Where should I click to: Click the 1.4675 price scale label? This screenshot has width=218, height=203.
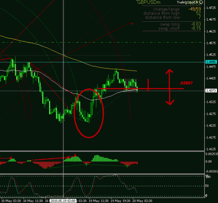click(211, 20)
